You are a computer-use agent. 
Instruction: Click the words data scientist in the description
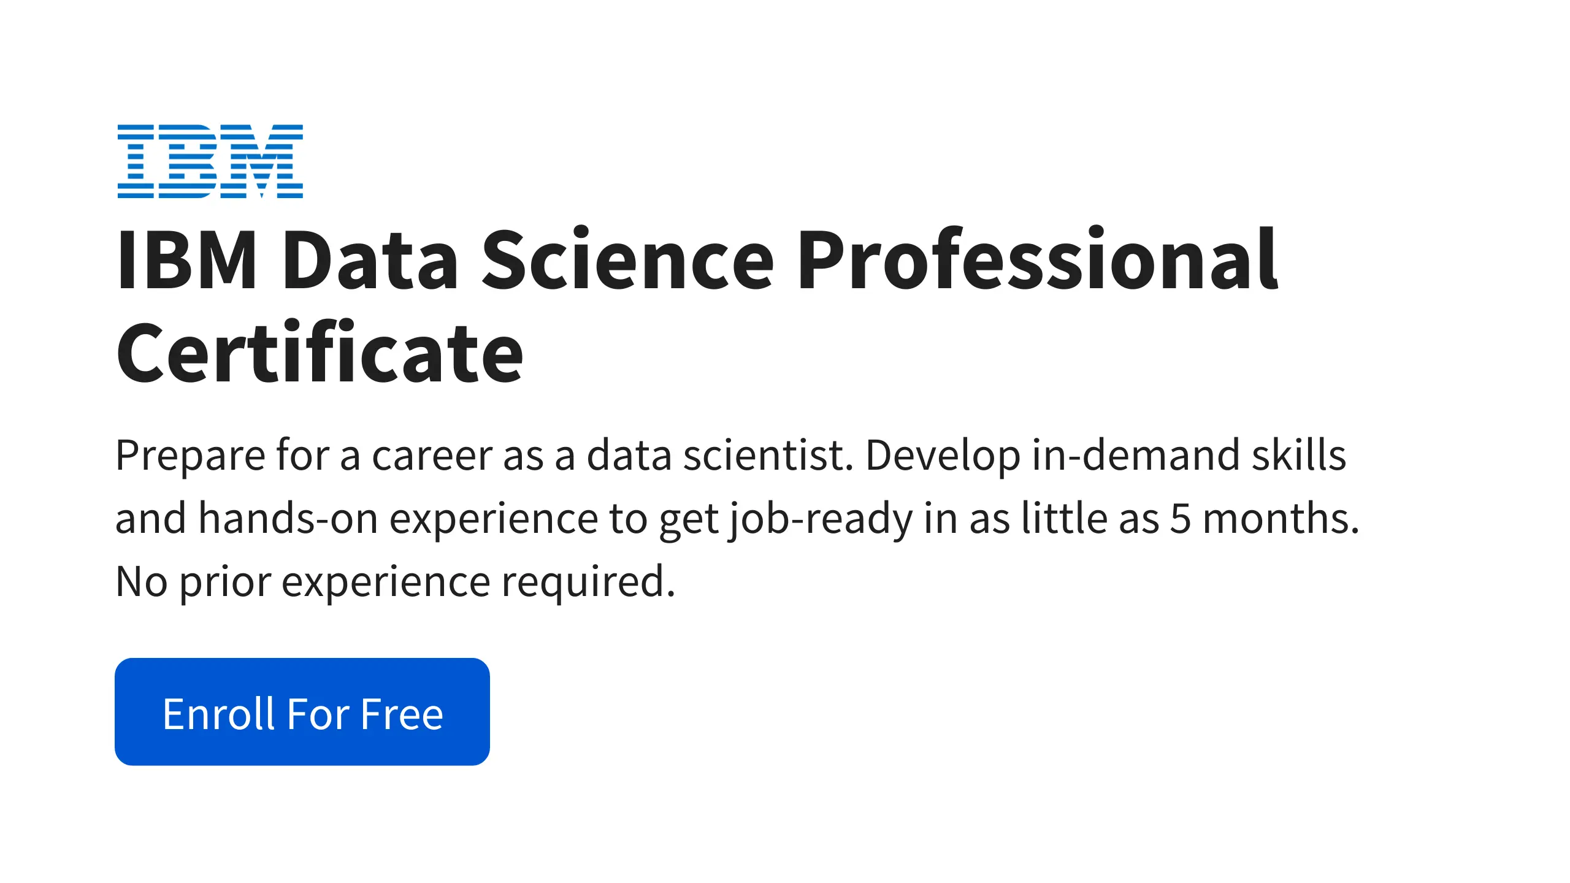pos(719,456)
